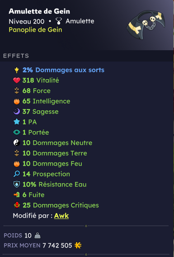Click the amulet type icon beside Amulette
The image size is (174, 257).
[x=59, y=21]
